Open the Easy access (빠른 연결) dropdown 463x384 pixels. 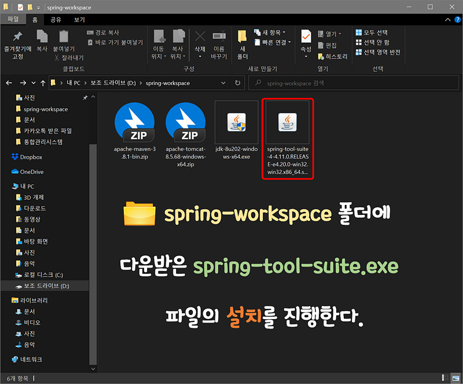(x=273, y=42)
